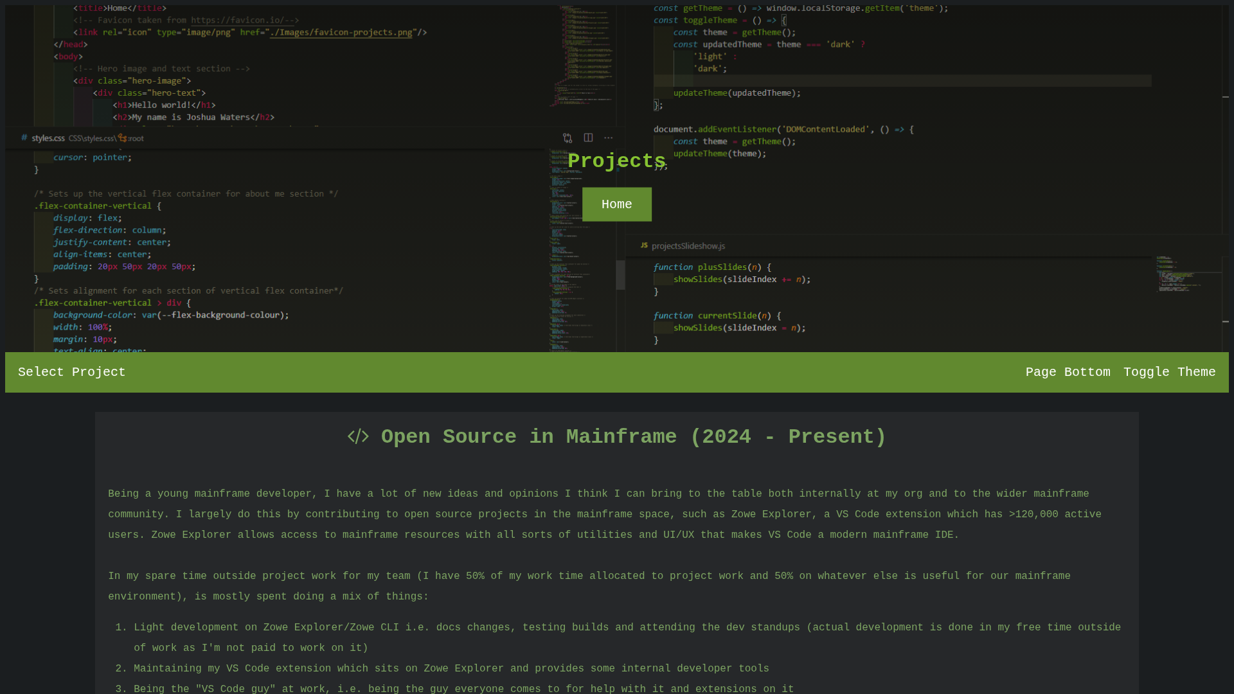Click the code brackets icon in heading
Image resolution: width=1234 pixels, height=694 pixels.
(x=358, y=437)
